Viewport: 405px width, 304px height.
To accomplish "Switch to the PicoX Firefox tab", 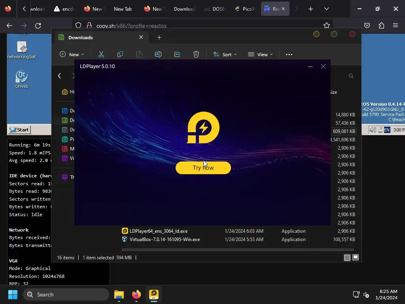I will click(245, 9).
